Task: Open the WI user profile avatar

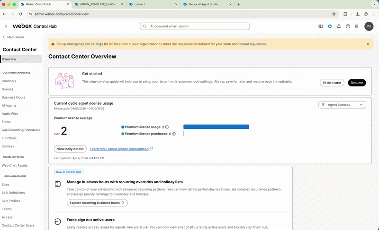Action: click(x=369, y=26)
